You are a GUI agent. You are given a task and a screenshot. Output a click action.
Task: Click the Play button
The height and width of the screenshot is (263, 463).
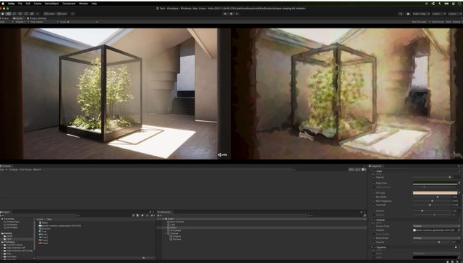click(x=225, y=14)
